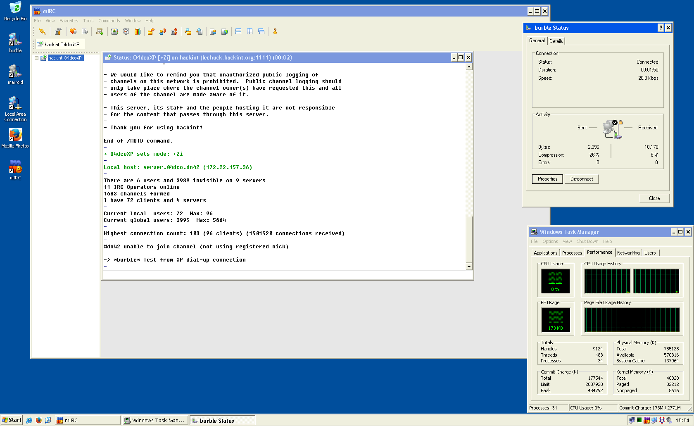
Task: Click the Properties button in burble Status
Action: click(x=547, y=178)
